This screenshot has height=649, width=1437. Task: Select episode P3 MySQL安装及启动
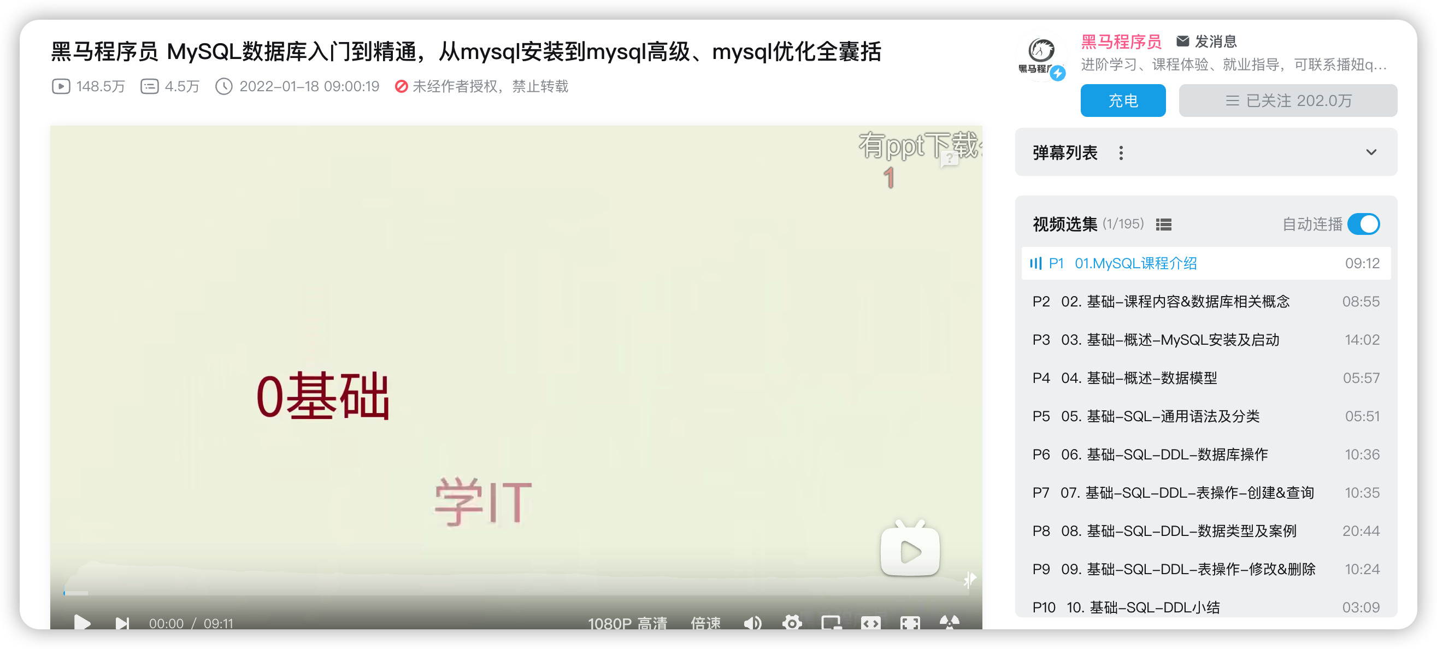tap(1206, 340)
